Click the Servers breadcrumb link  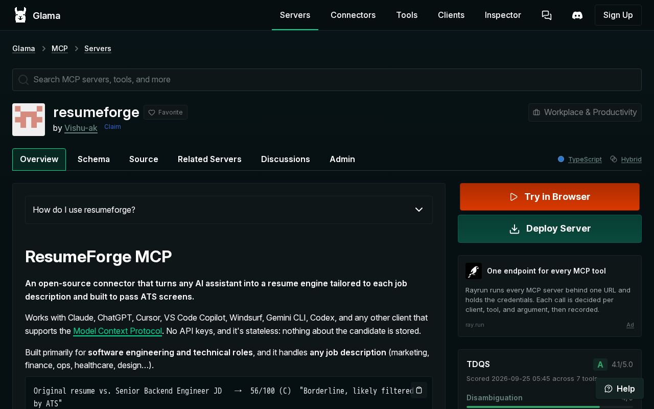click(x=98, y=49)
